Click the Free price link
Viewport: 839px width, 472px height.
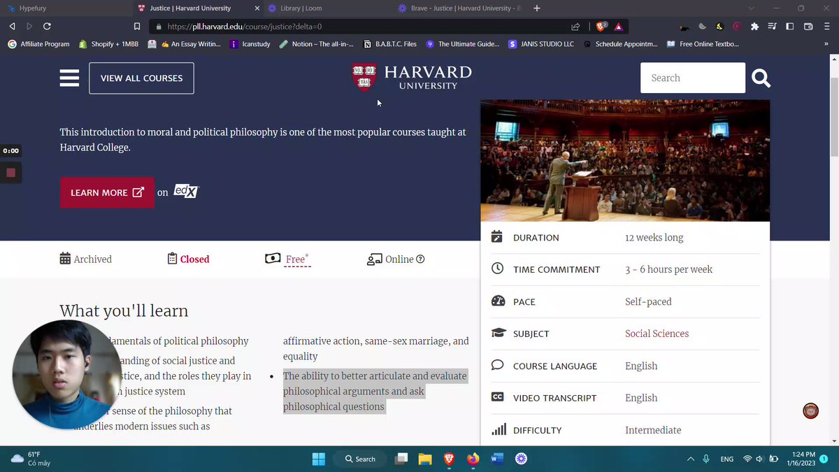(x=297, y=259)
